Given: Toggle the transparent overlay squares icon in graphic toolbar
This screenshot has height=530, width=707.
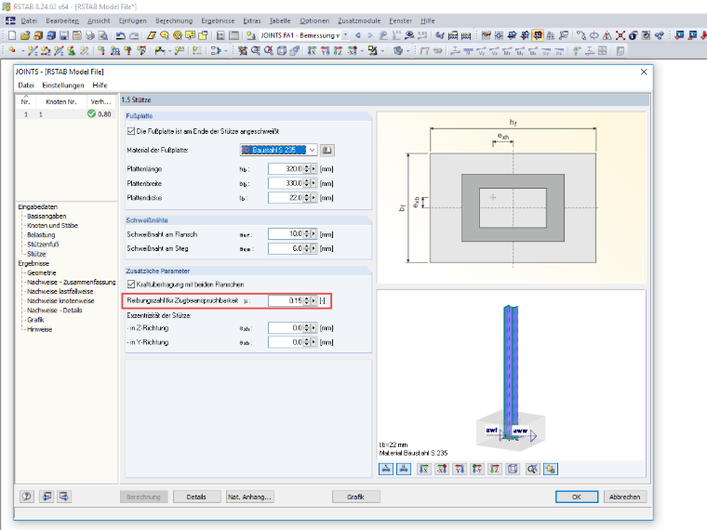Looking at the screenshot, I should point(551,470).
